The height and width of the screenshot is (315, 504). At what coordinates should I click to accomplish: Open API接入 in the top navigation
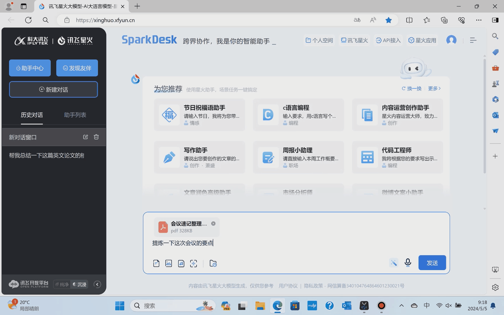pos(388,40)
